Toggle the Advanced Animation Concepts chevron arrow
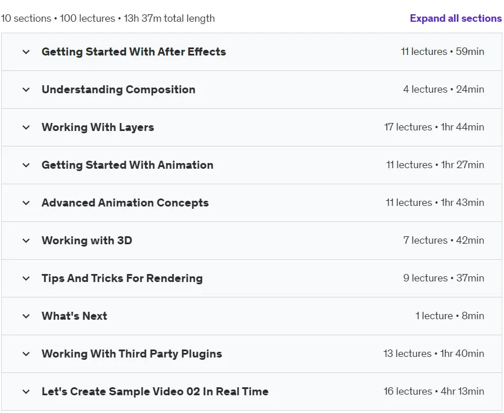 (26, 203)
